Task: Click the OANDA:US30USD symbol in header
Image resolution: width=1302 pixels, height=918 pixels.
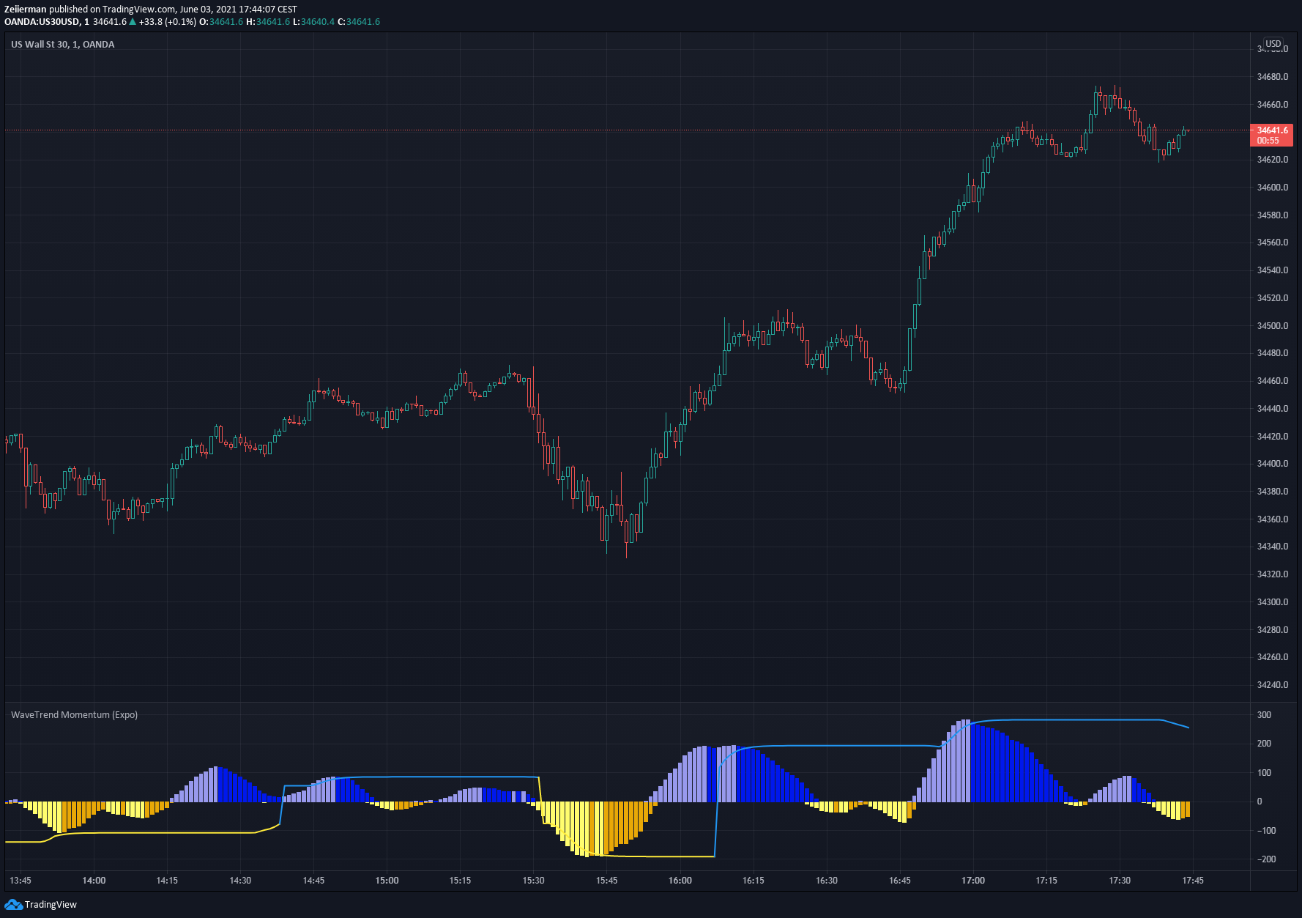Action: coord(42,22)
